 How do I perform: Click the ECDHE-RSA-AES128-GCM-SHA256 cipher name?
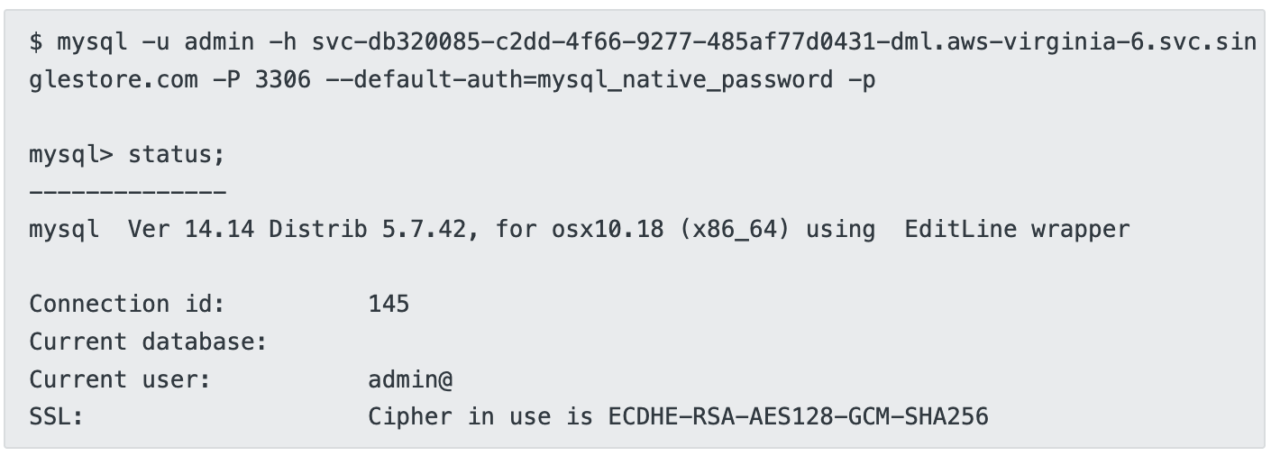[799, 417]
